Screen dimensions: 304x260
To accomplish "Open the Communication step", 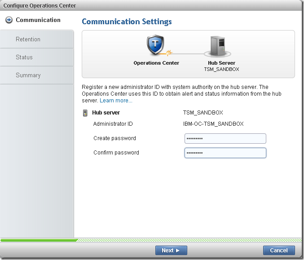I will 38,20.
